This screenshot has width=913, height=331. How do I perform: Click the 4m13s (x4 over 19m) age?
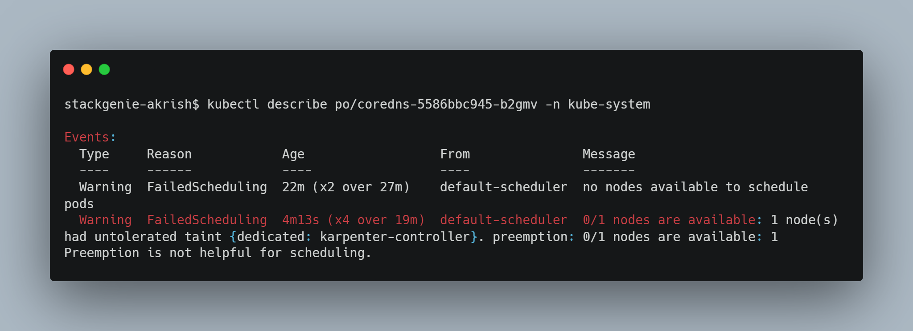pos(354,220)
